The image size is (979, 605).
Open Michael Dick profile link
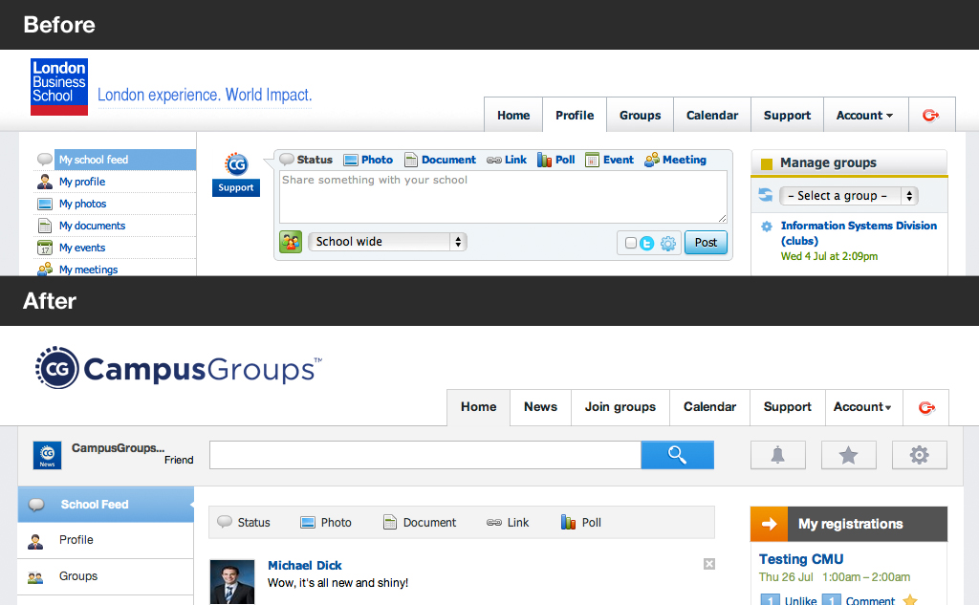point(305,565)
